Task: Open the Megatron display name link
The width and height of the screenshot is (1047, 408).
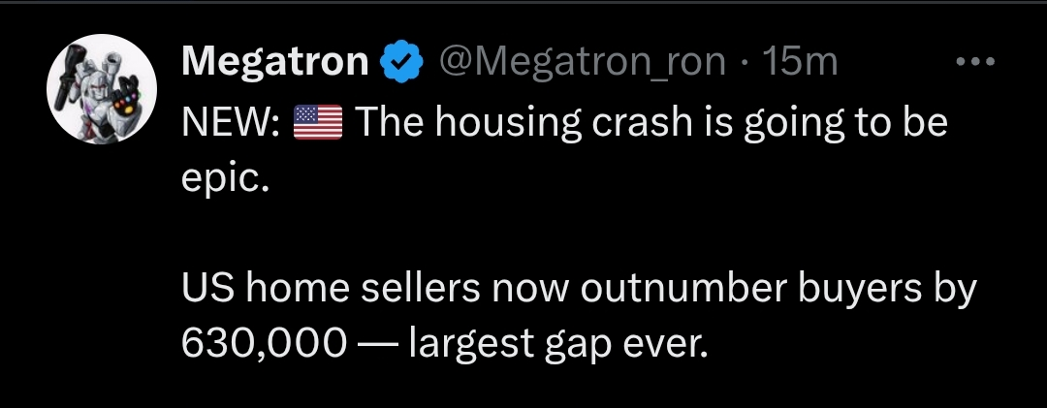Action: click(275, 62)
